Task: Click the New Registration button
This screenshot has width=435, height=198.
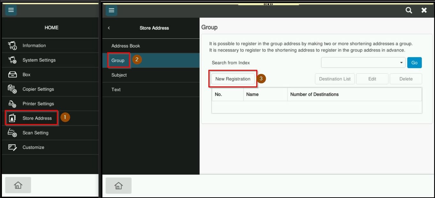Action: click(233, 79)
